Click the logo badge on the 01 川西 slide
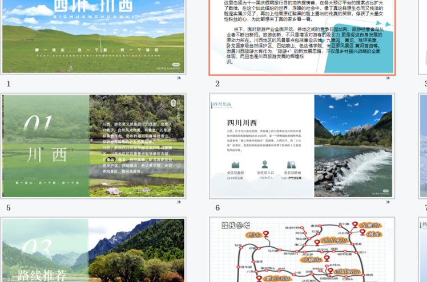 [174, 103]
